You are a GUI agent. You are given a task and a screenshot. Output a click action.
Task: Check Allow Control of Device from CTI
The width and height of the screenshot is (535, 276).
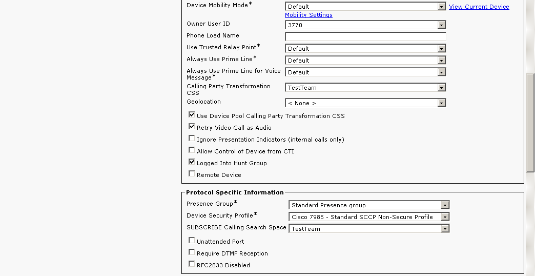(x=192, y=151)
